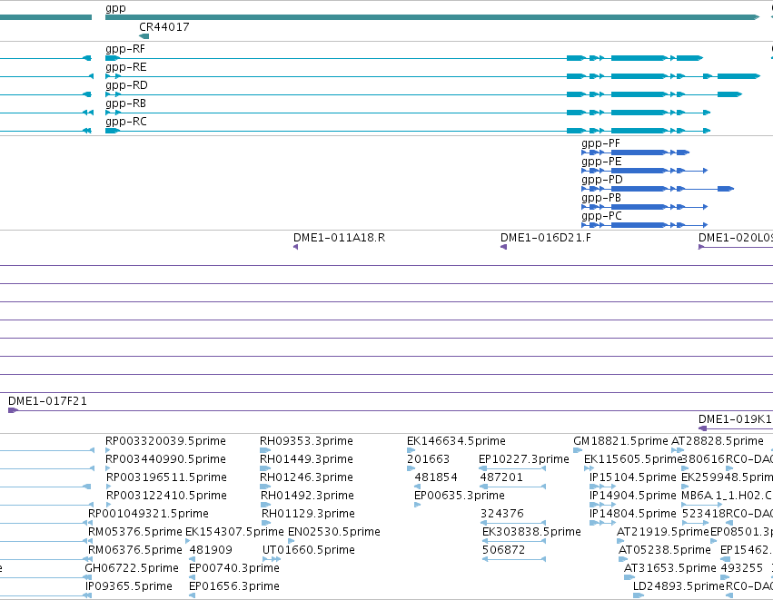The width and height of the screenshot is (773, 600).
Task: Select the gpp-RE transcript label
Action: (x=125, y=67)
